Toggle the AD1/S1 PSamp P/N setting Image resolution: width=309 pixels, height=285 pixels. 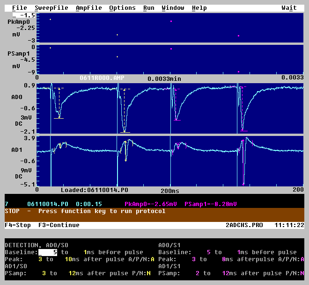click(302, 273)
